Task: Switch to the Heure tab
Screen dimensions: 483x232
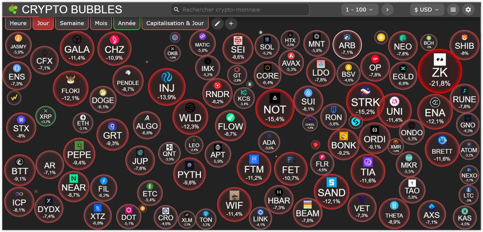Action: tap(18, 23)
